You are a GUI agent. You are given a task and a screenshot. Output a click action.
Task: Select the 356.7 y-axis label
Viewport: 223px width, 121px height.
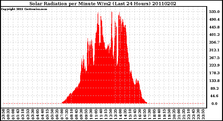[x=214, y=42]
